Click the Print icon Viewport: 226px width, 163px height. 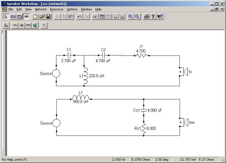146,16
